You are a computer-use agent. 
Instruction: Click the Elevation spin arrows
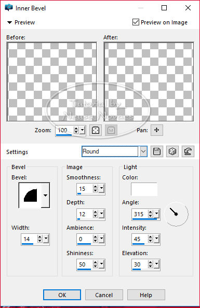[x=151, y=264]
